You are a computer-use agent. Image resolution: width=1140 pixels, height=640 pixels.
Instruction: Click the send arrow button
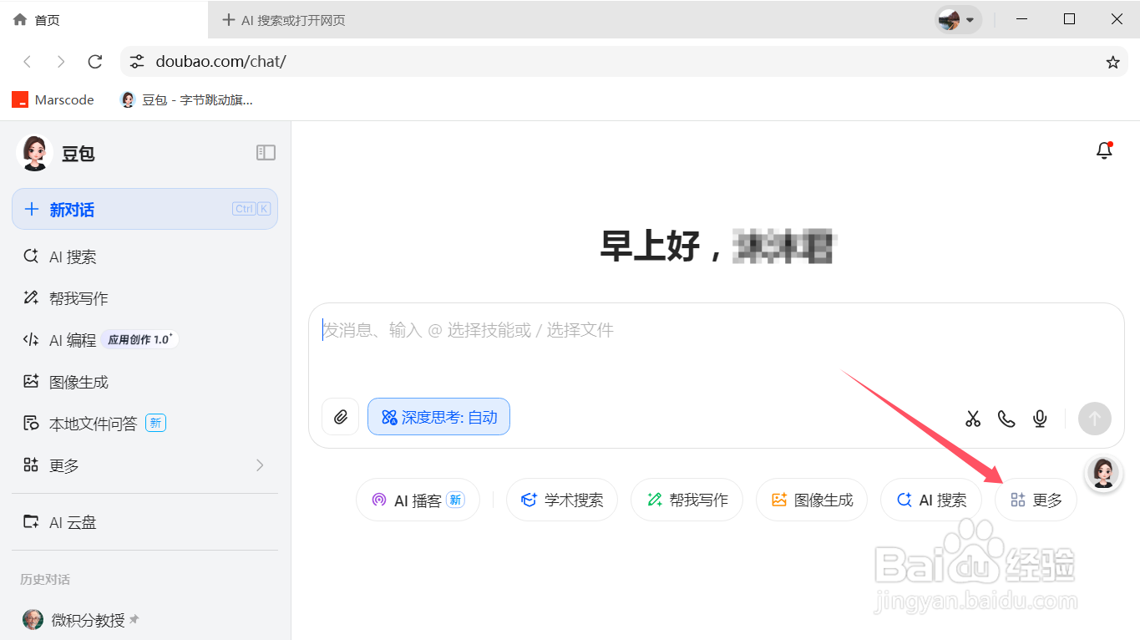click(x=1095, y=419)
